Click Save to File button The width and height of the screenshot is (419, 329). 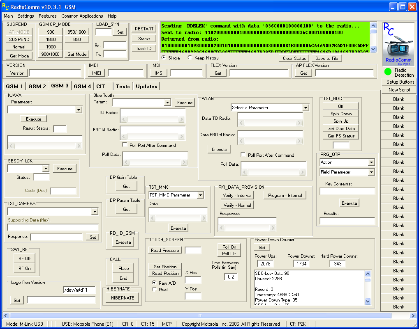tap(326, 58)
